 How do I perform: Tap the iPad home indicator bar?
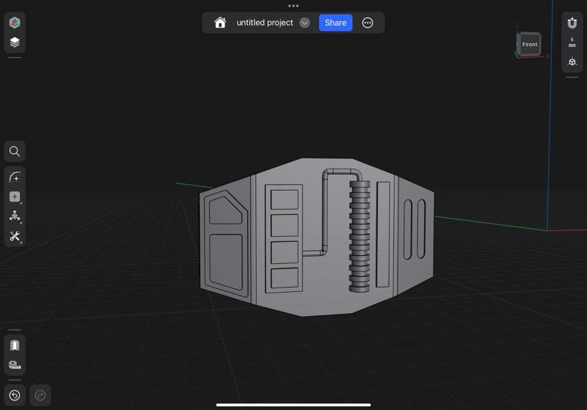click(x=293, y=404)
